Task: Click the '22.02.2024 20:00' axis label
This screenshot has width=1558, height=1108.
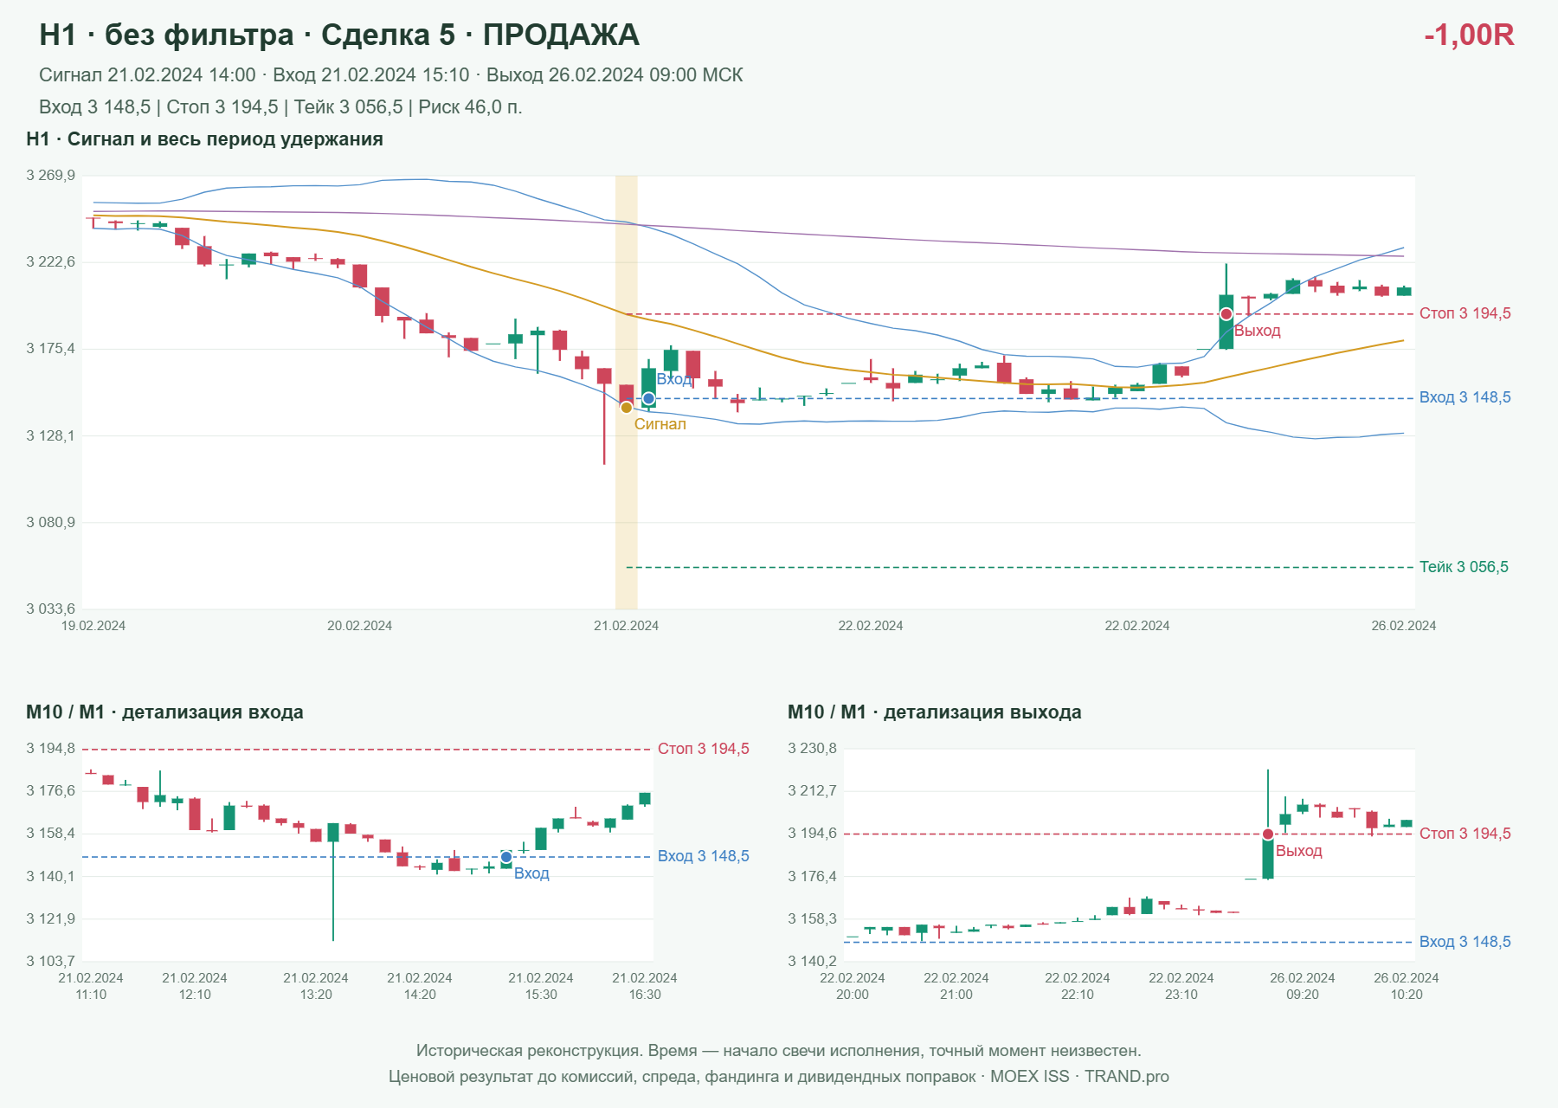Action: (x=853, y=986)
